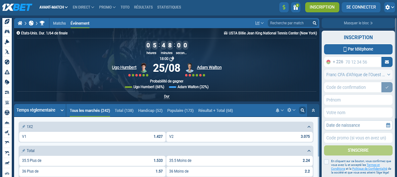Click the green Inscription button
The height and width of the screenshot is (177, 397).
(322, 7)
